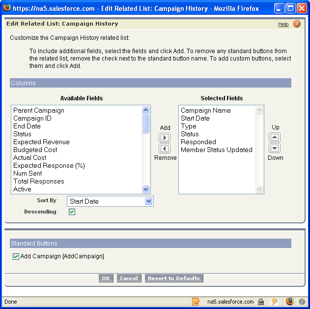Click the Firefox globe icon in status bar
Image resolution: width=310 pixels, height=309 pixels.
[290, 302]
